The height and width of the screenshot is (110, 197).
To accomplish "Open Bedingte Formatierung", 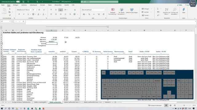I will [x=113, y=11].
